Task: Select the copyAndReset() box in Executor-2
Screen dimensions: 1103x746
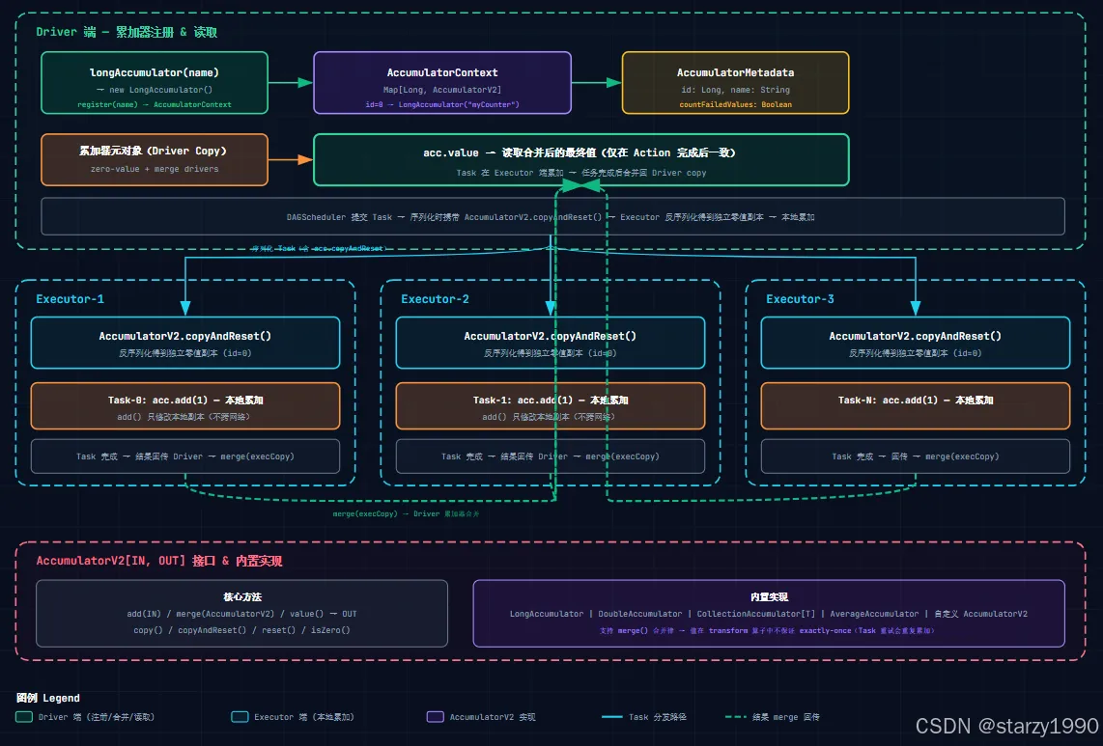Action: click(551, 344)
